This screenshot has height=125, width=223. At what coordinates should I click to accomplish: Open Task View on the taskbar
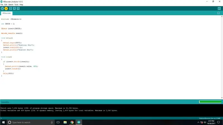tap(58, 122)
